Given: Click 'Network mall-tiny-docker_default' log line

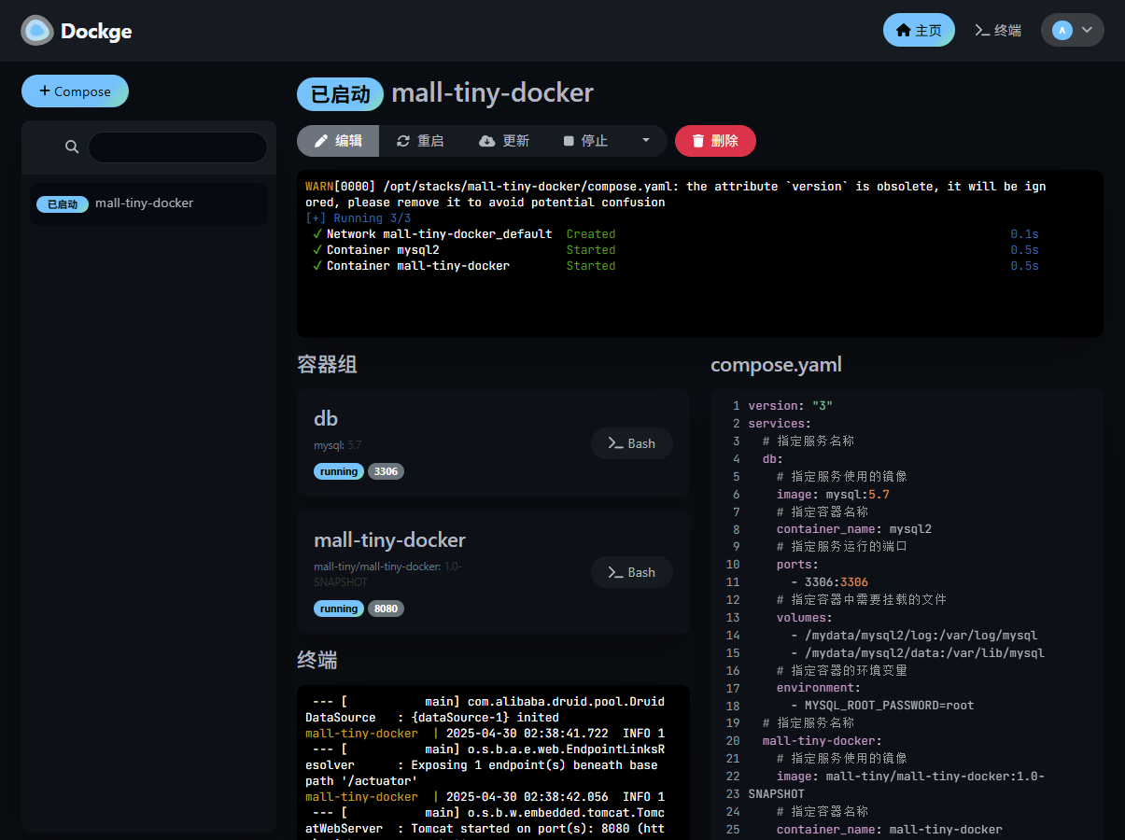Looking at the screenshot, I should 440,234.
